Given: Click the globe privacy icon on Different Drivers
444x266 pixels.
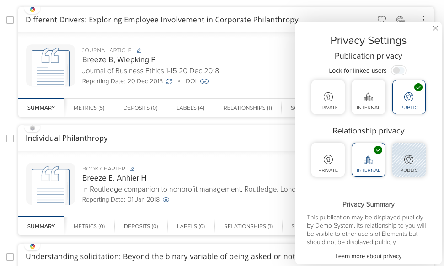Looking at the screenshot, I should pos(401,20).
